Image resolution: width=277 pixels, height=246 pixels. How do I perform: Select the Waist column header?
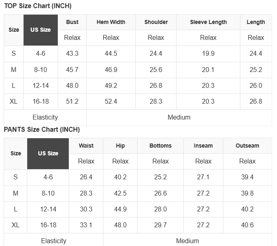pyautogui.click(x=86, y=146)
